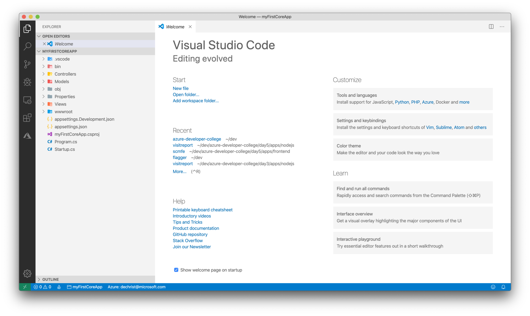Click the remote connection indicator in the status bar
This screenshot has height=316, width=530.
[x=25, y=287]
